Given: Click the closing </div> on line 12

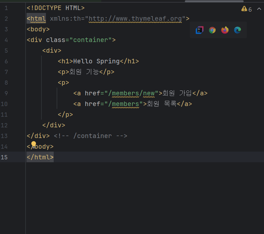Looking at the screenshot, I should 54,125.
